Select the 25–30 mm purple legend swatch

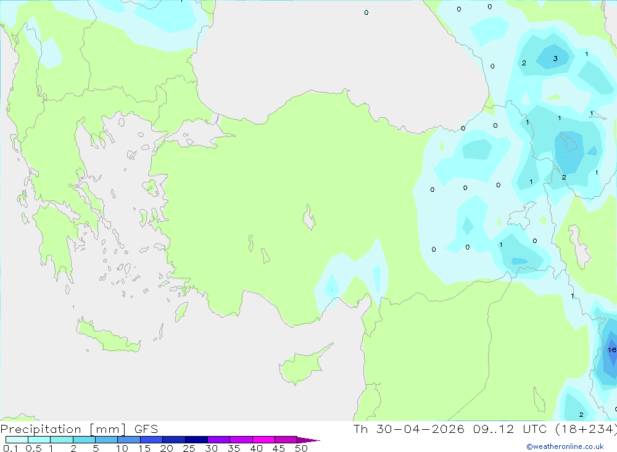pyautogui.click(x=196, y=440)
